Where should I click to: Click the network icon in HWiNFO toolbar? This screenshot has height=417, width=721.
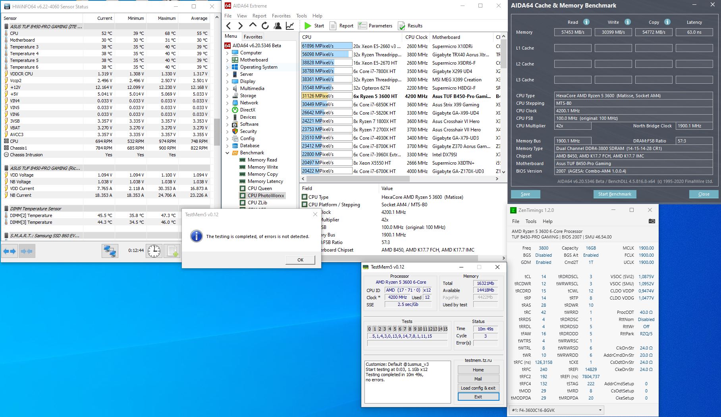point(110,251)
